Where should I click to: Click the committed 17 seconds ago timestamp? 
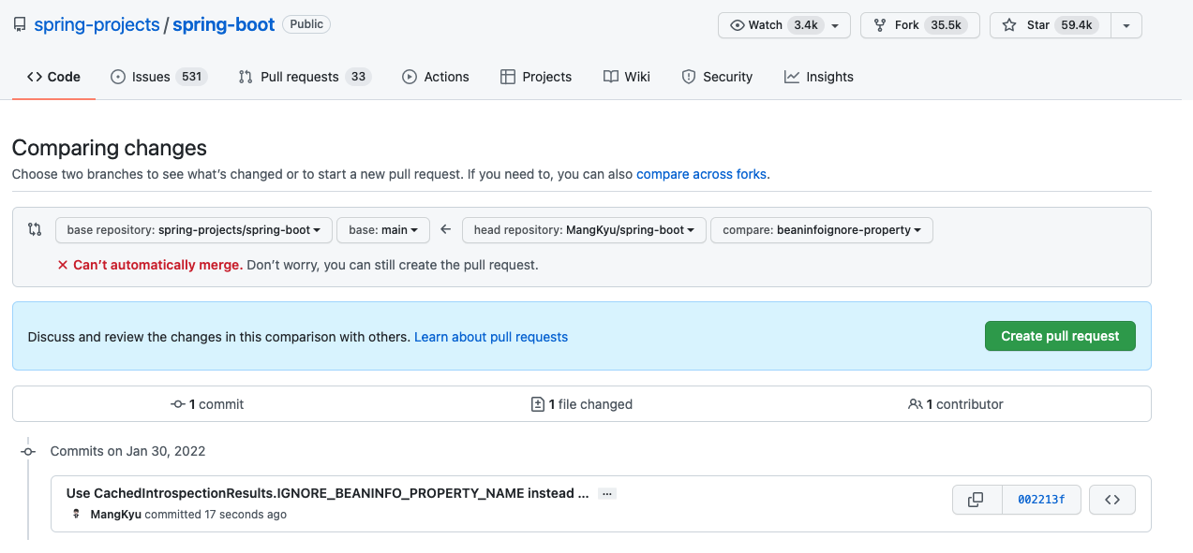pyautogui.click(x=216, y=515)
